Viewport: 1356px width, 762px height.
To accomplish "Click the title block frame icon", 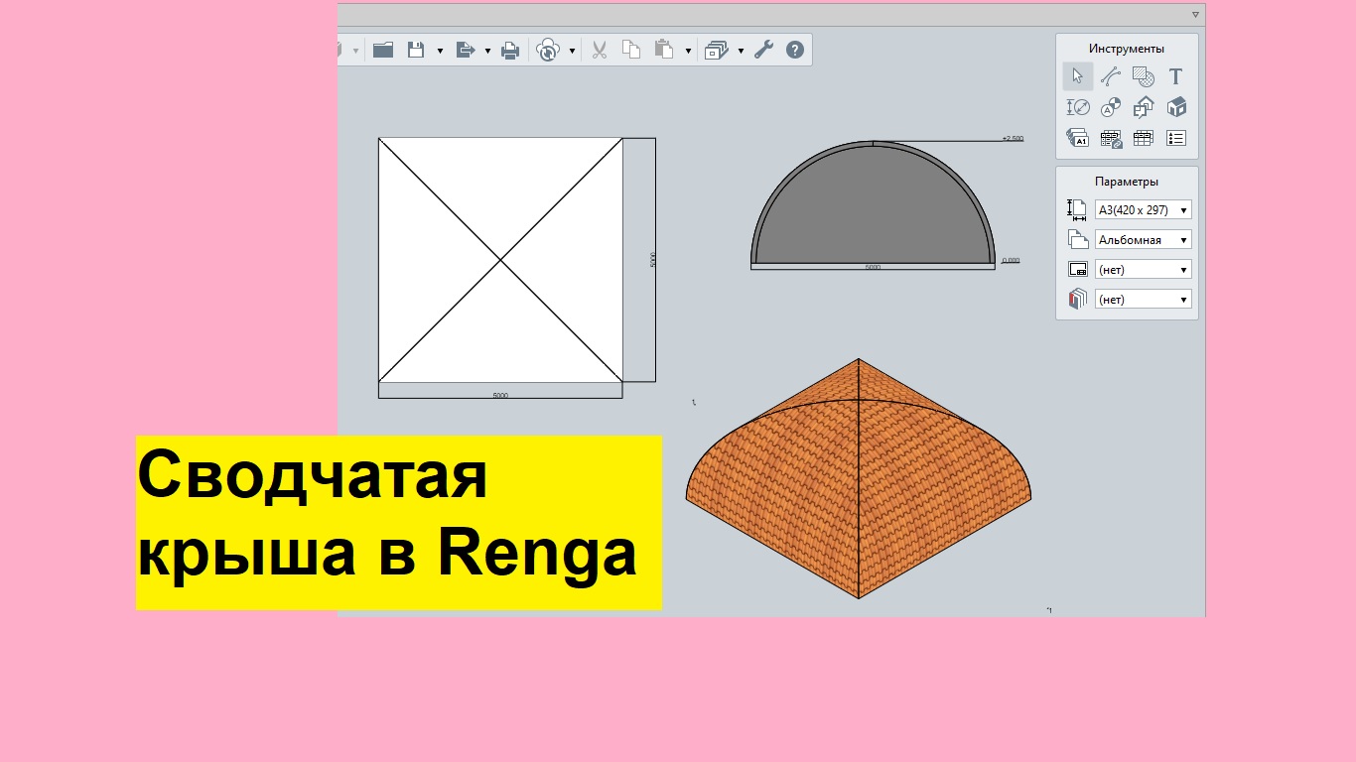I will [1077, 269].
